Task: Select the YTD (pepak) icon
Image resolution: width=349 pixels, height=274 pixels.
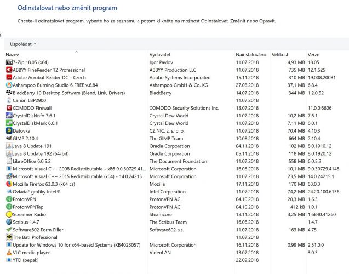Action: 9,260
